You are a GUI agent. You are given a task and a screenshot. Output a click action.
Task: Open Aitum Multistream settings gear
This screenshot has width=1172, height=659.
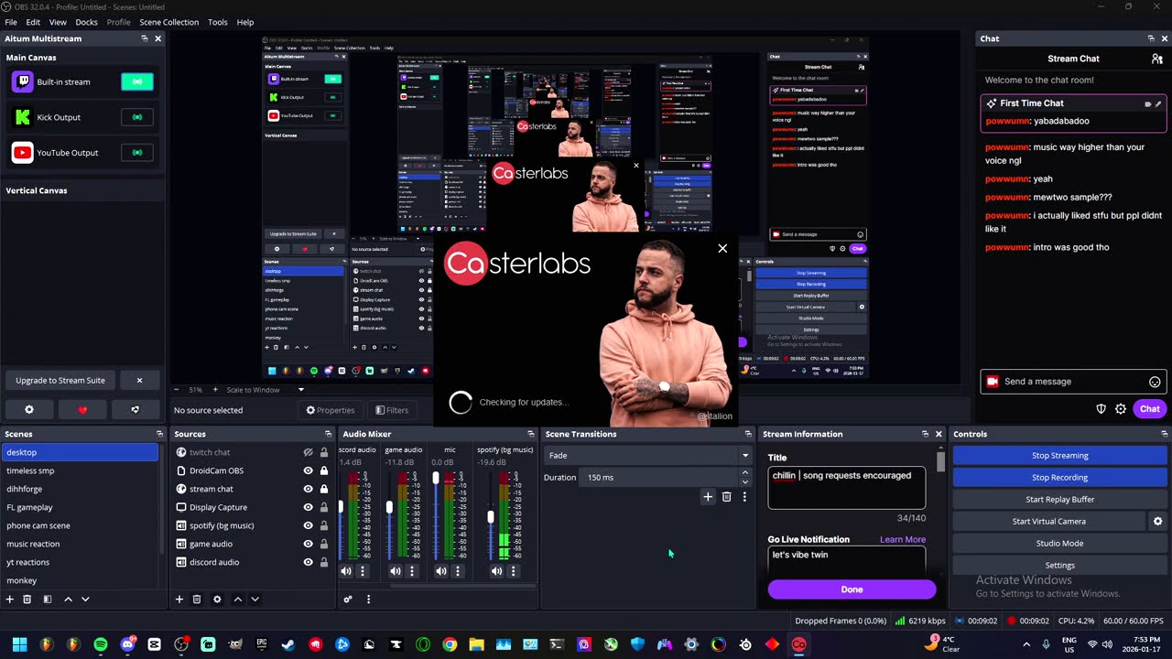tap(29, 410)
